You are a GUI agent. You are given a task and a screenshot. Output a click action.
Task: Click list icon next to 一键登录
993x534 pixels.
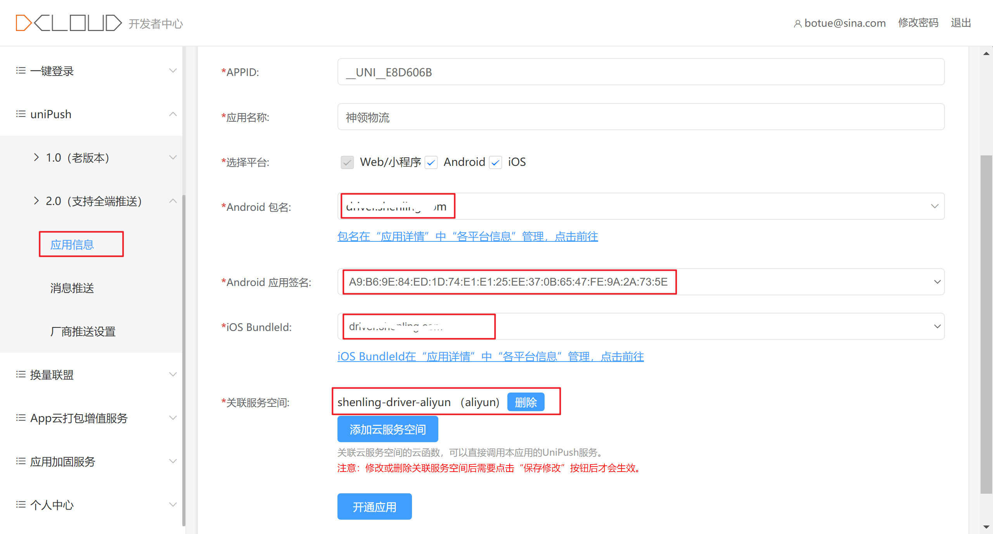pos(21,71)
